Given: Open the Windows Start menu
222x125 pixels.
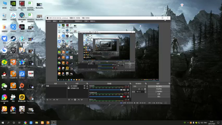Looking at the screenshot, I should (x=3, y=122).
